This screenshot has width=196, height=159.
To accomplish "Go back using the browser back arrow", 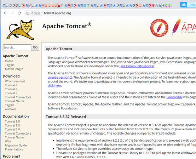I will point(5,13).
